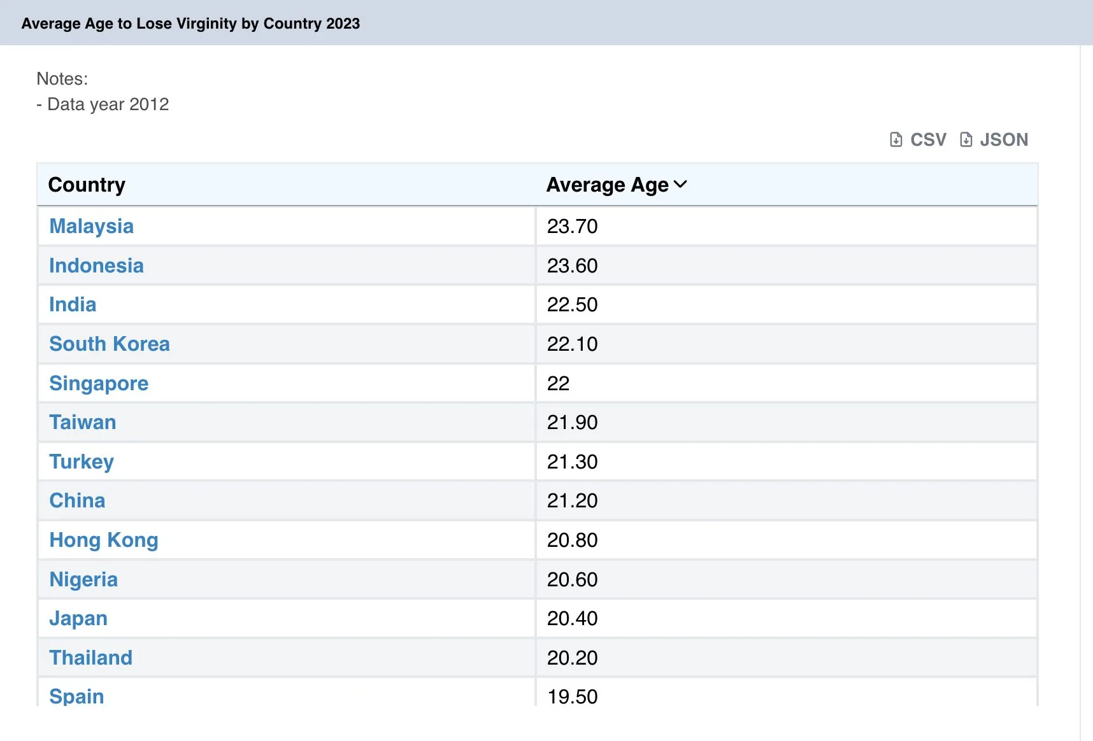Sort table by Country column header
Image resolution: width=1093 pixels, height=741 pixels.
coord(87,185)
